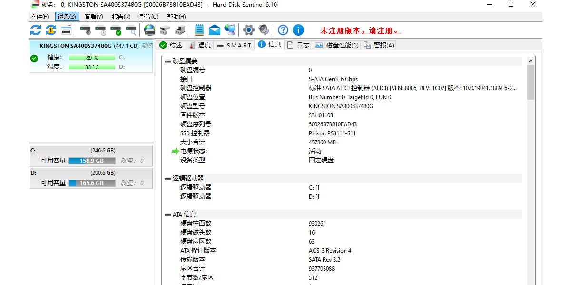Click the blue question mark help icon
The width and height of the screenshot is (571, 285).
pos(283,30)
